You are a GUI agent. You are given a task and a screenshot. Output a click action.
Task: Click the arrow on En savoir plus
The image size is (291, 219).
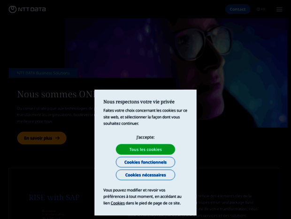click(x=58, y=138)
